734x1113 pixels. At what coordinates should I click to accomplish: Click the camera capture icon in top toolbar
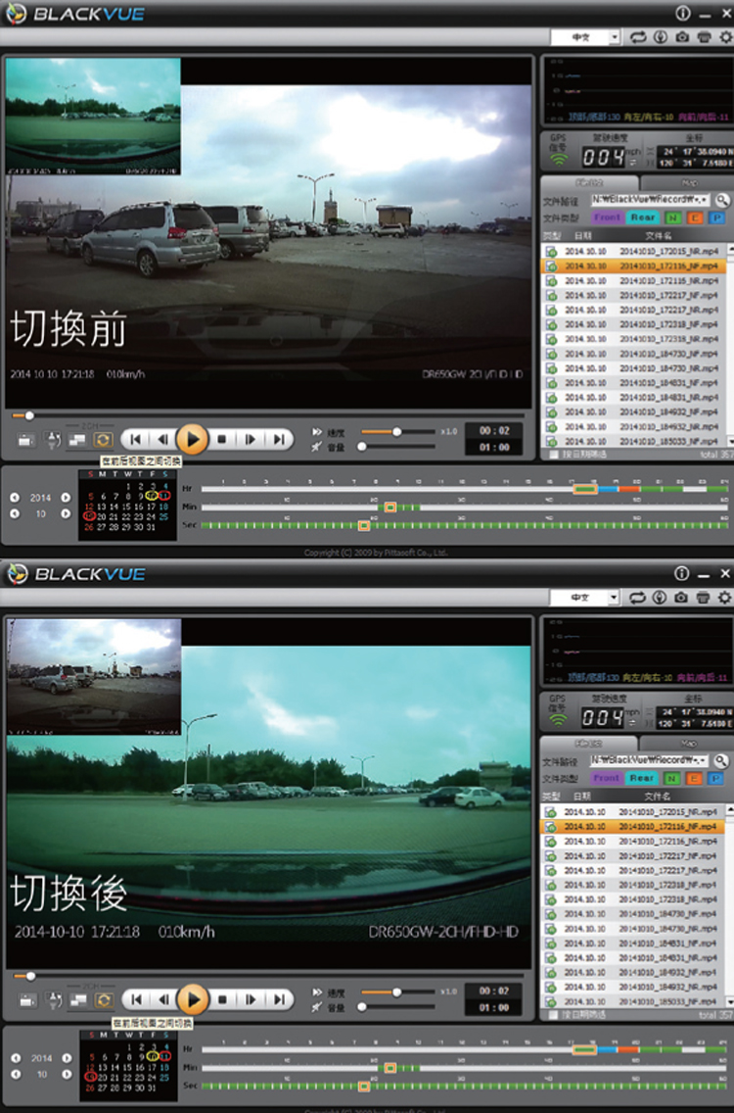(682, 37)
